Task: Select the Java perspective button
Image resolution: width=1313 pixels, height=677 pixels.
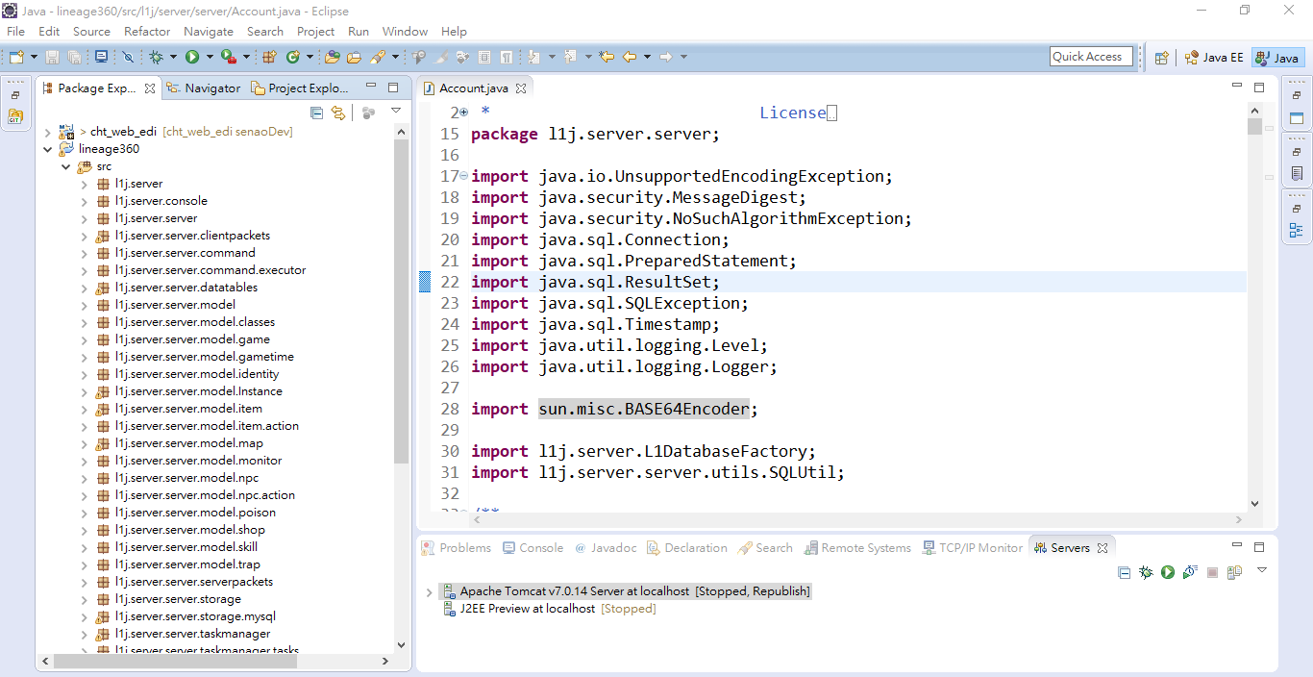Action: coord(1277,57)
